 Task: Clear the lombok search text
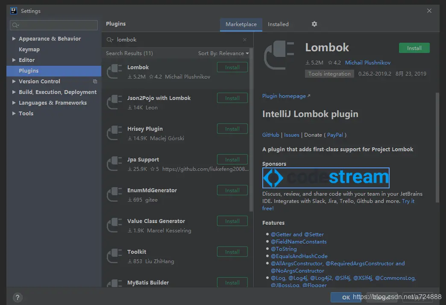245,40
